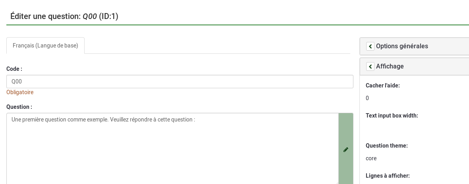469x184 pixels.
Task: Click the Obligatoire hint under Code
Action: (20, 92)
